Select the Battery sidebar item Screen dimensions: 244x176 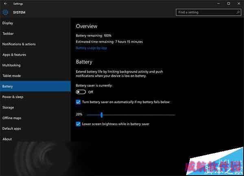35,86
